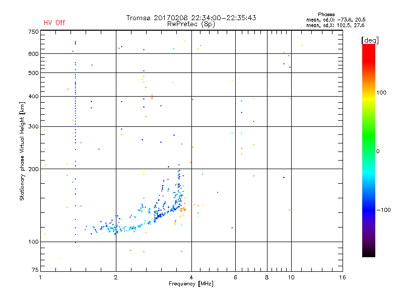Viewport: 403px width, 302px height.
Task: Select the X-mode mean, sd line showing 102.5, 27.6
Action: coord(335,25)
